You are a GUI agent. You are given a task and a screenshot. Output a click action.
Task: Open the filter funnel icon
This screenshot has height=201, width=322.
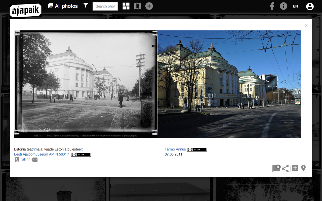pyautogui.click(x=86, y=6)
